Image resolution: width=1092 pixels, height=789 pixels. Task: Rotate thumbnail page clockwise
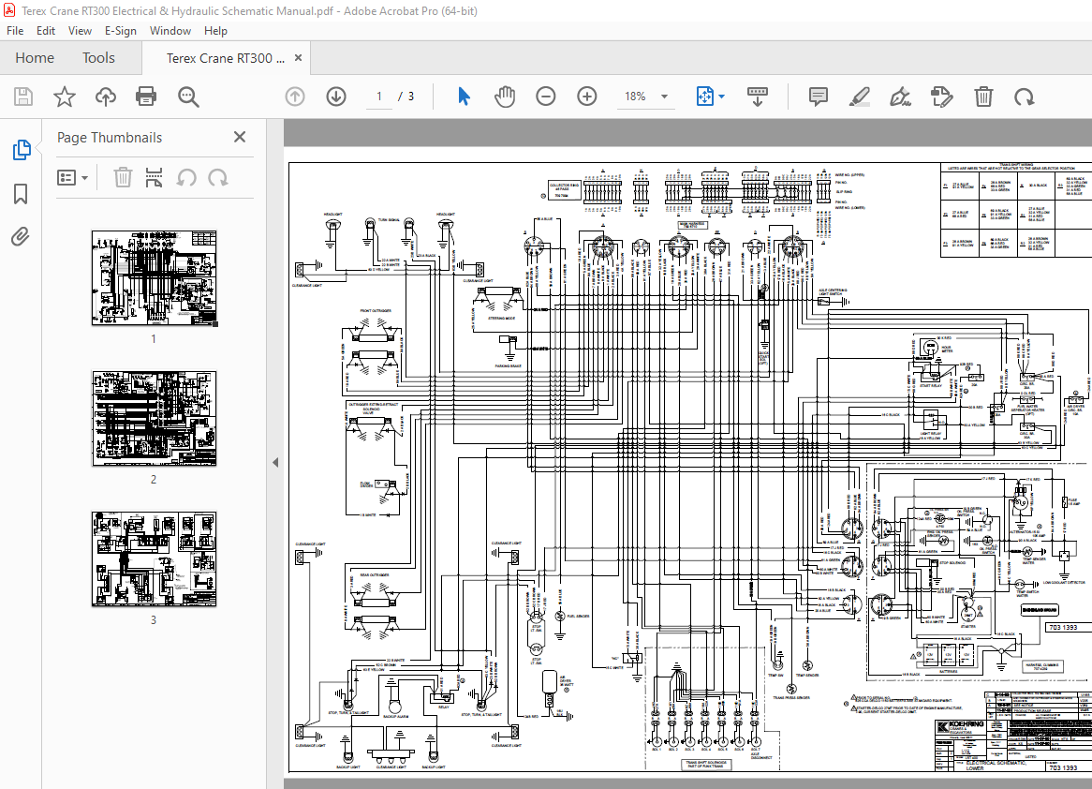(x=218, y=178)
